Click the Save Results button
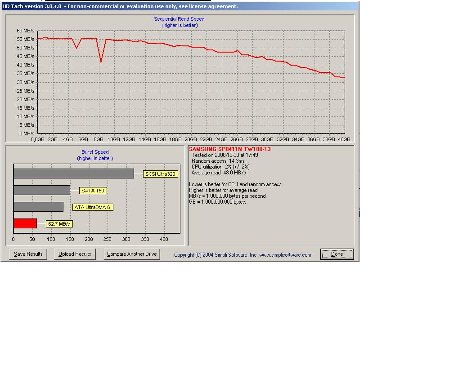The height and width of the screenshot is (383, 458). coord(28,254)
